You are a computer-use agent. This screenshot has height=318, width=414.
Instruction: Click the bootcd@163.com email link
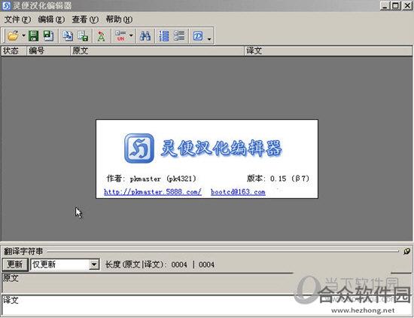point(238,192)
